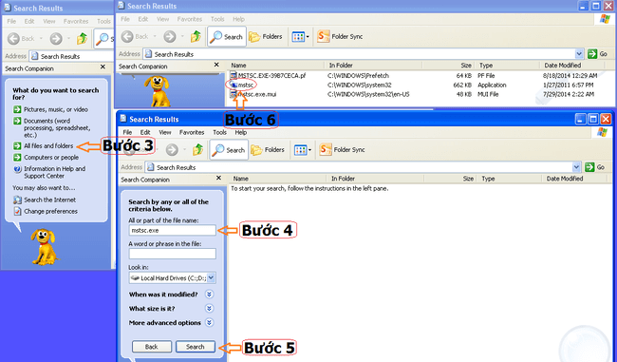
Task: Expand 'What size is it?' section
Action: [x=210, y=309]
